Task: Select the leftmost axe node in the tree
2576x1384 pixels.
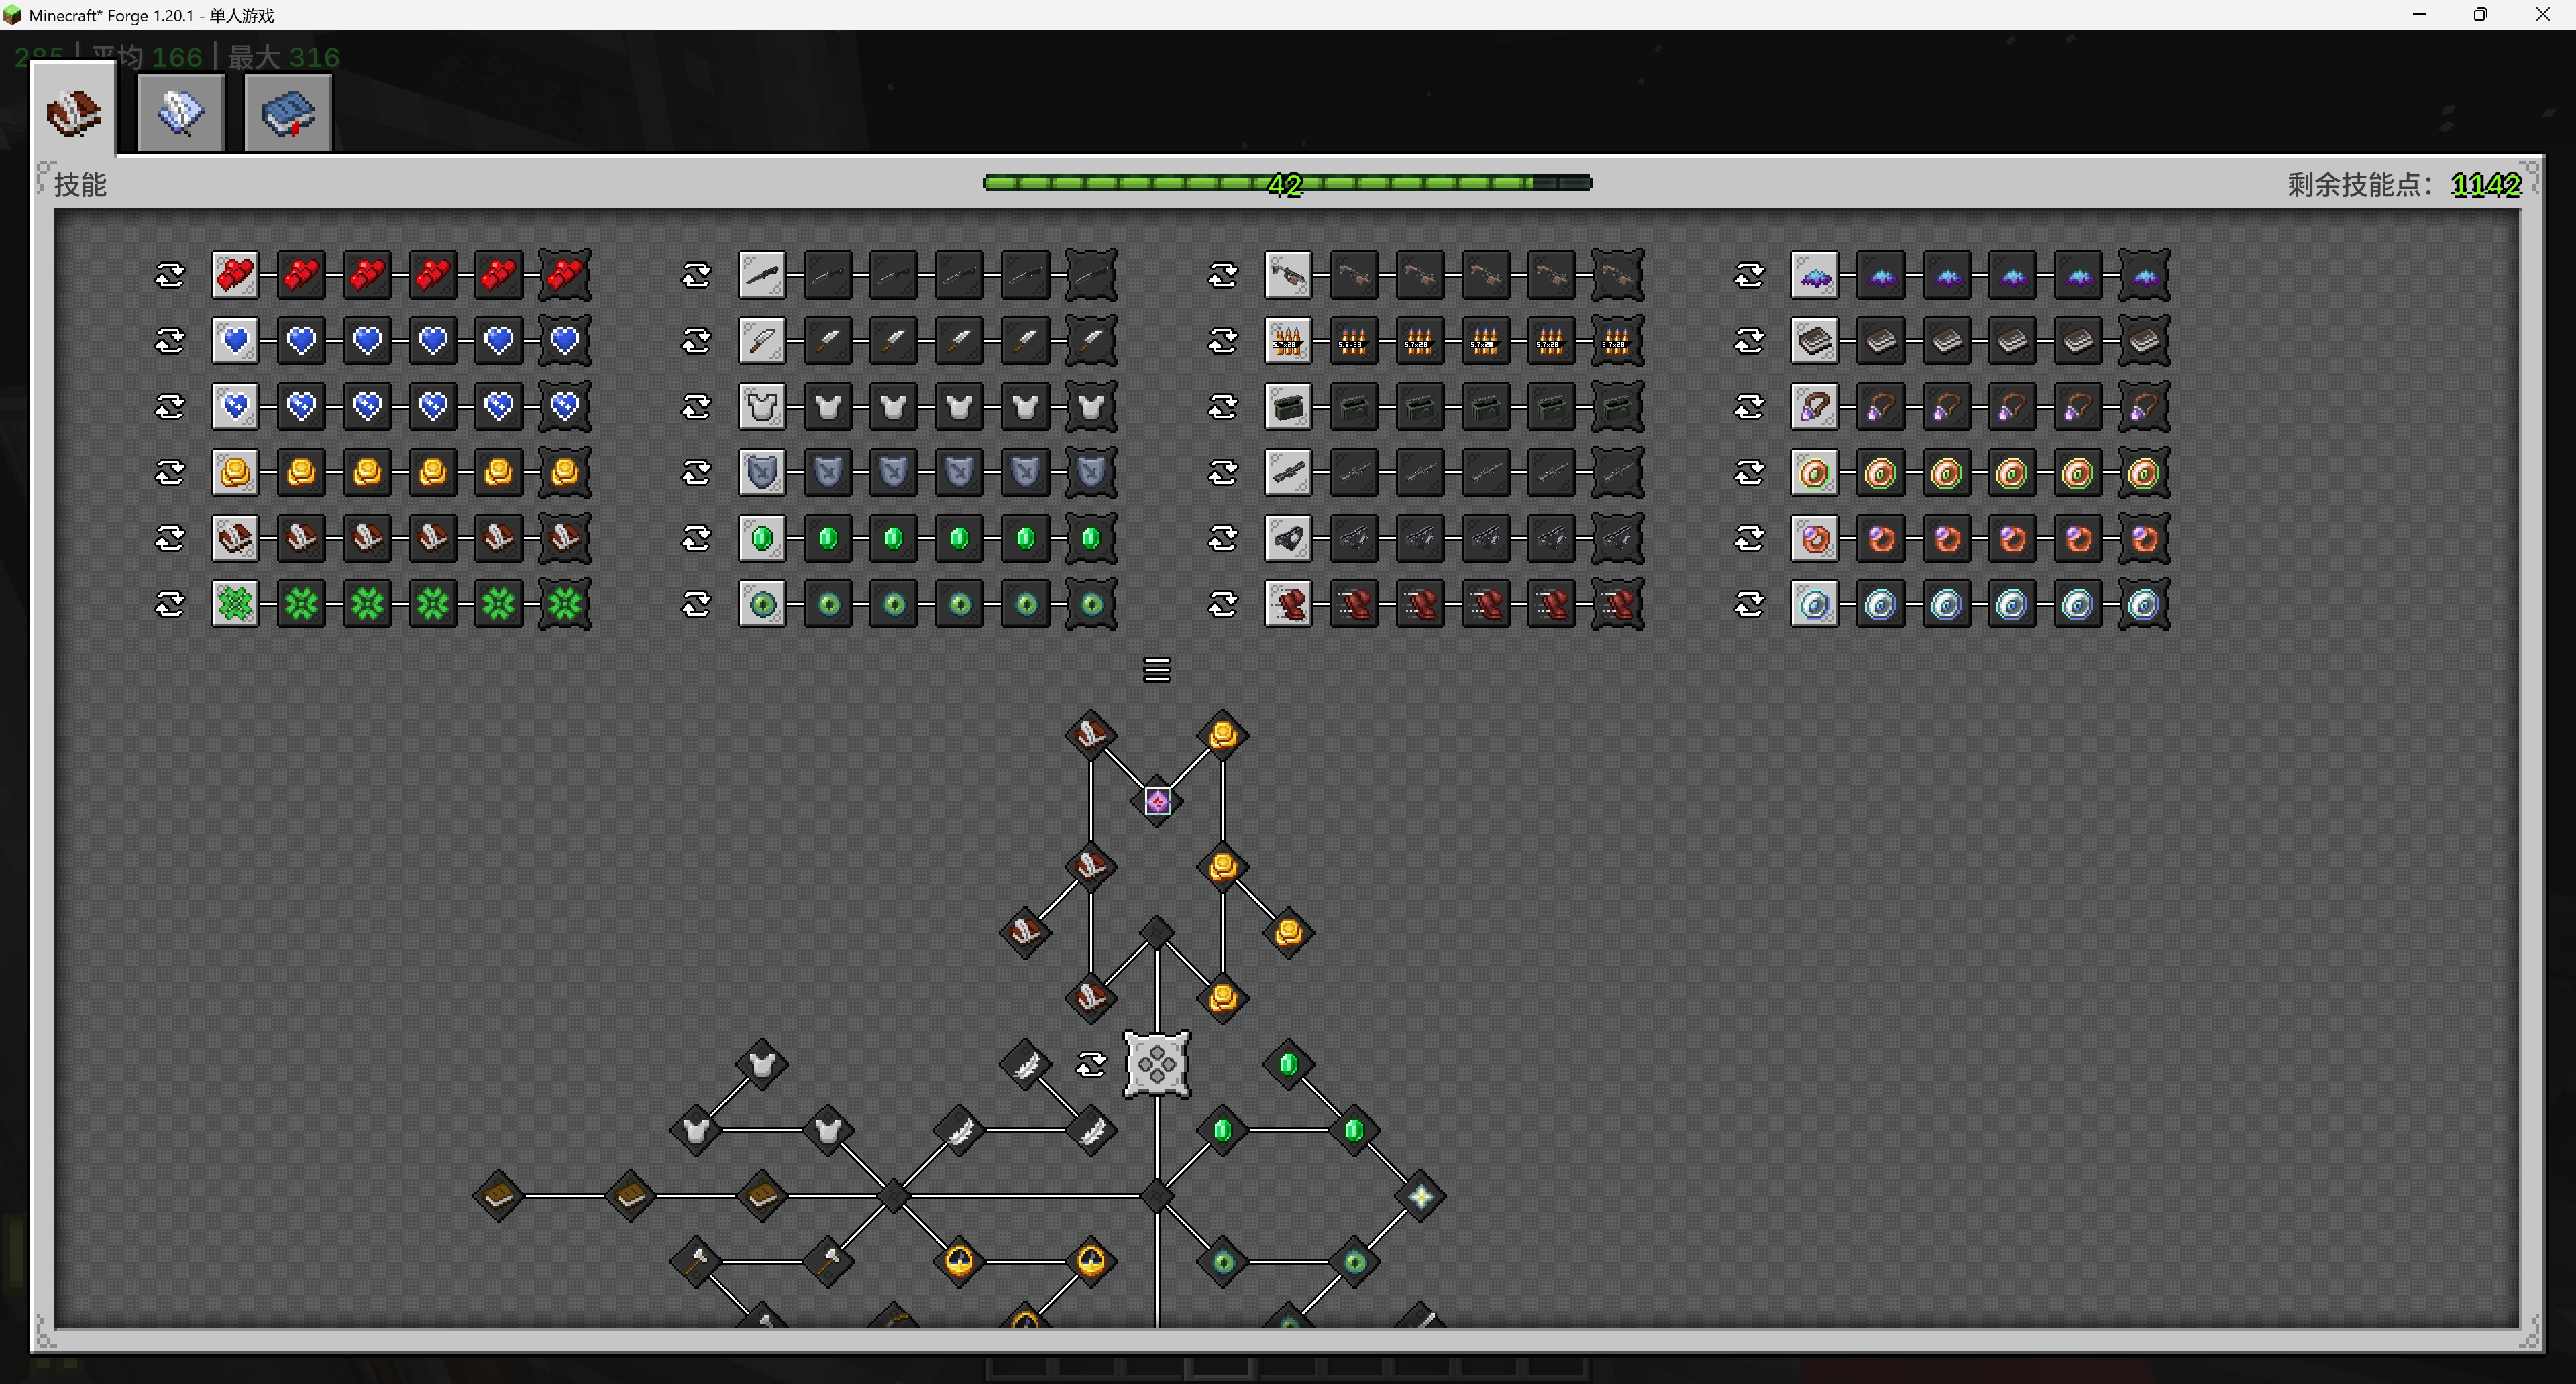Action: (x=697, y=1261)
